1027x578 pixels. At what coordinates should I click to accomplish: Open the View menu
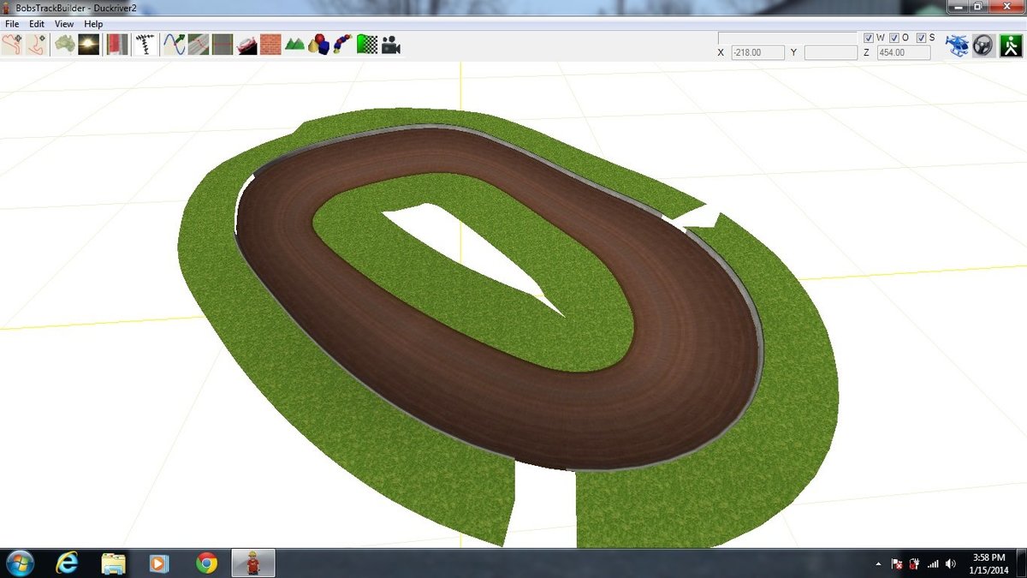(x=64, y=24)
